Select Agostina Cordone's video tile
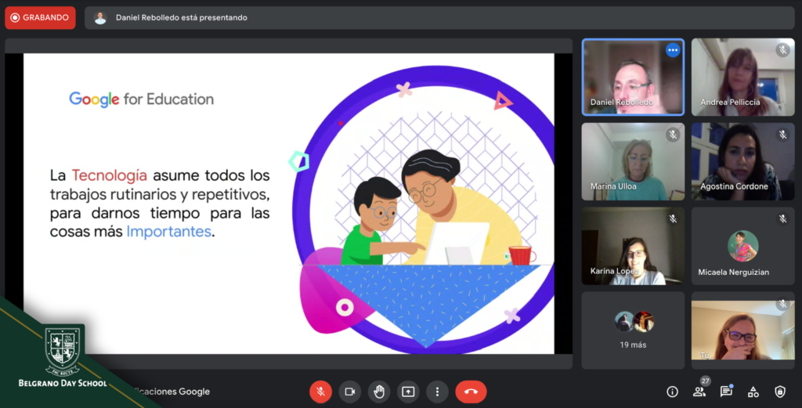The image size is (802, 408). [742, 161]
